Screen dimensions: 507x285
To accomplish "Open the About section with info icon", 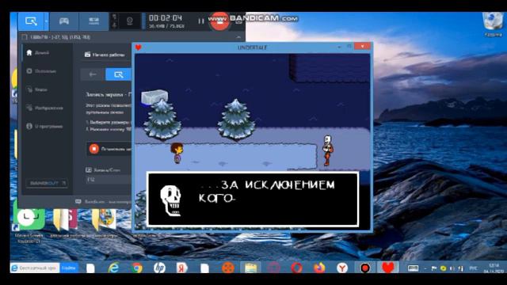I will 44,126.
